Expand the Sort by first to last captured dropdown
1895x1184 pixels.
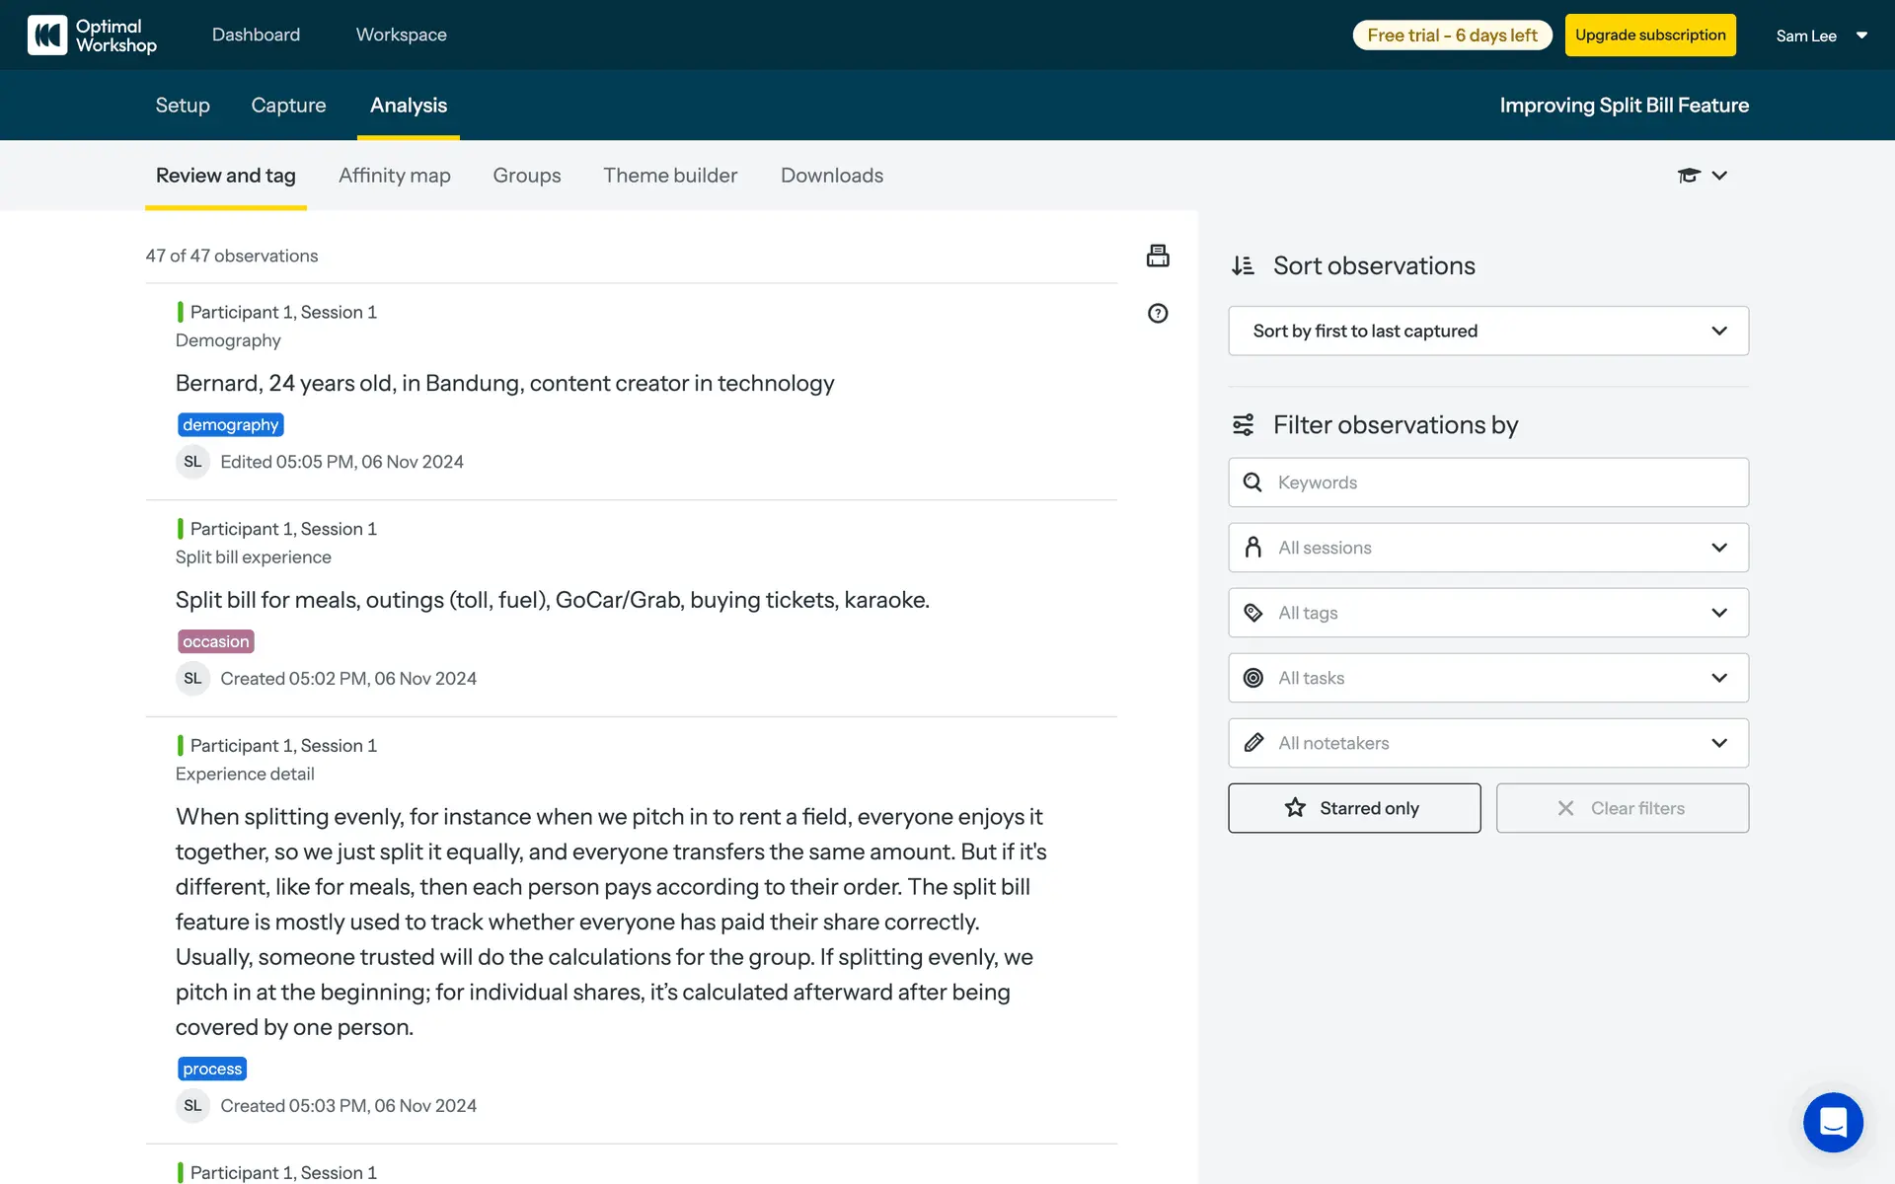[1487, 332]
